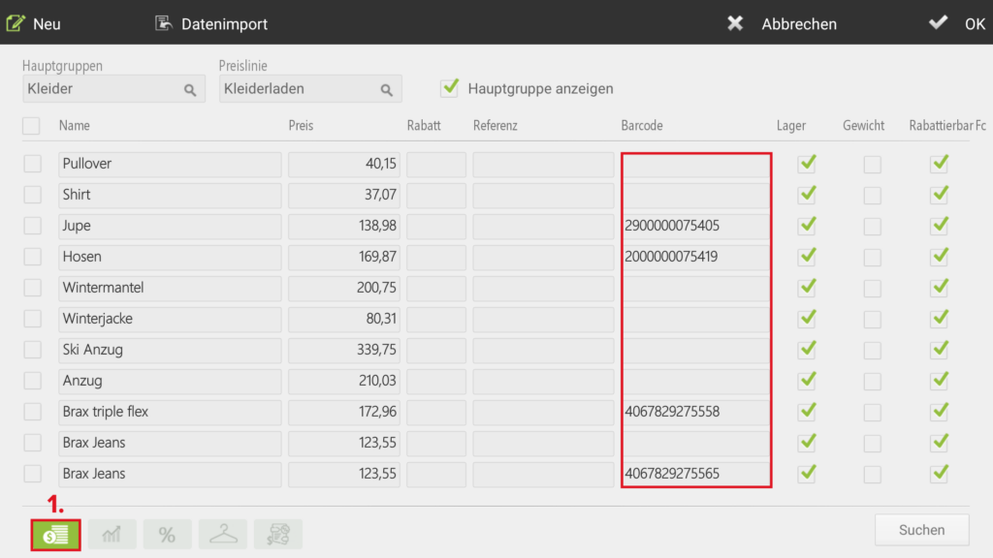
Task: Select the green price list icon
Action: click(55, 535)
